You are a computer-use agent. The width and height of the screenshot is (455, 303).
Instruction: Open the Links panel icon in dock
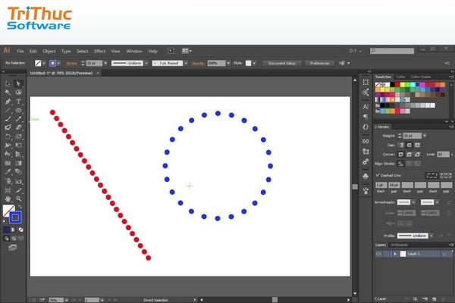(x=366, y=141)
